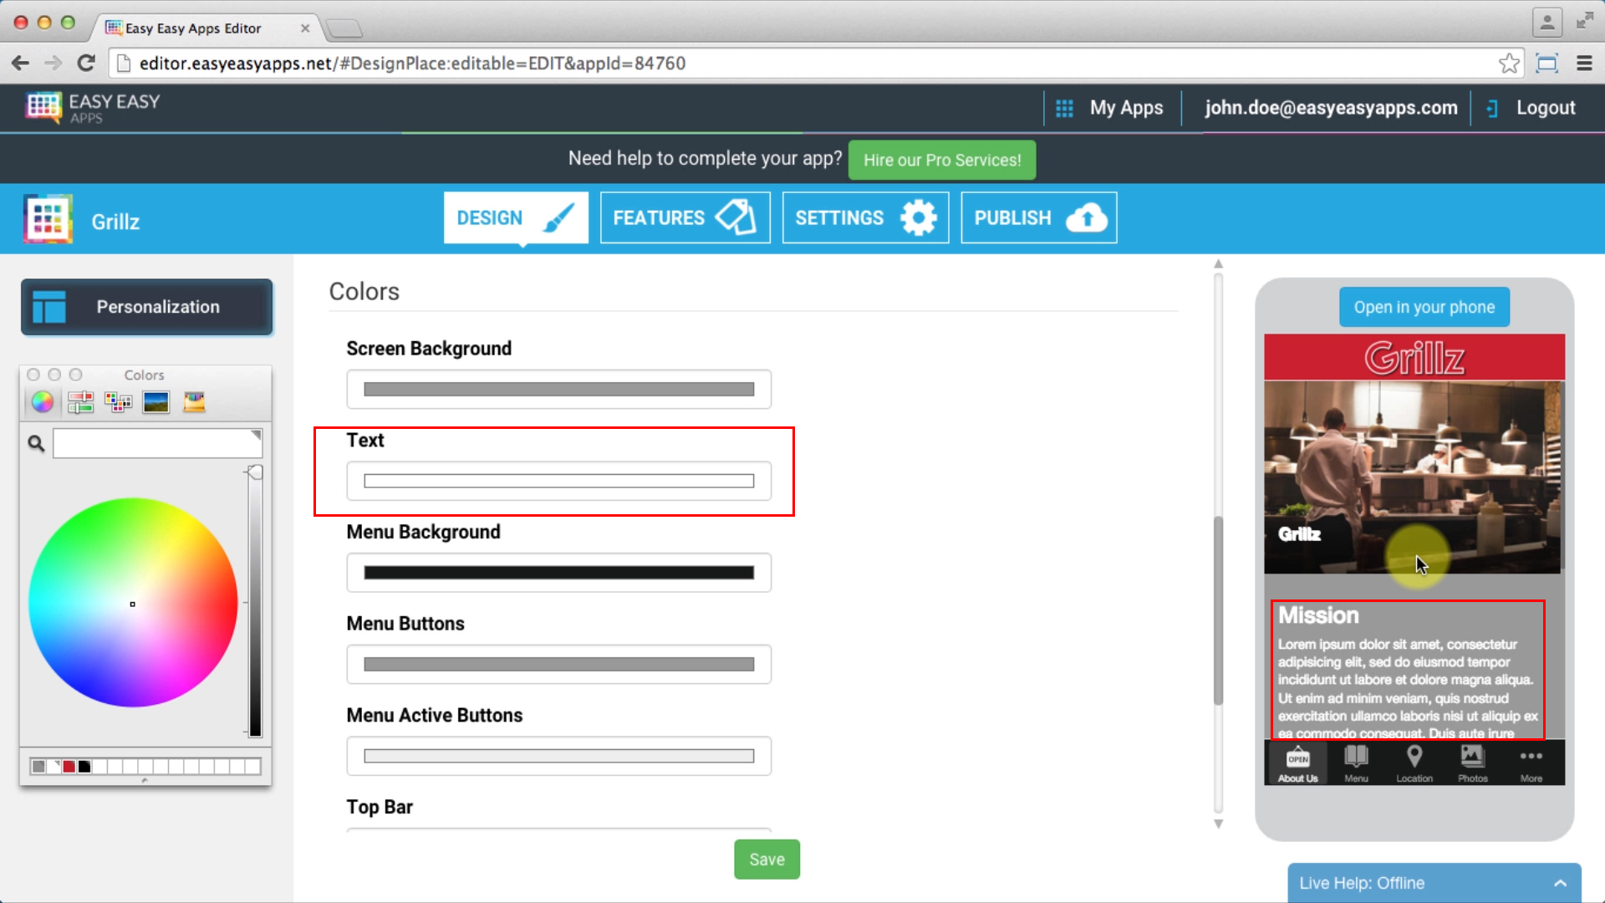Select the color wheel icon in palette
This screenshot has width=1605, height=903.
42,401
